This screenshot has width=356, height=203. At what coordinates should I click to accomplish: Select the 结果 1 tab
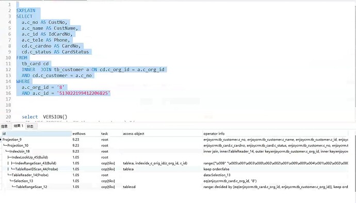click(x=19, y=126)
